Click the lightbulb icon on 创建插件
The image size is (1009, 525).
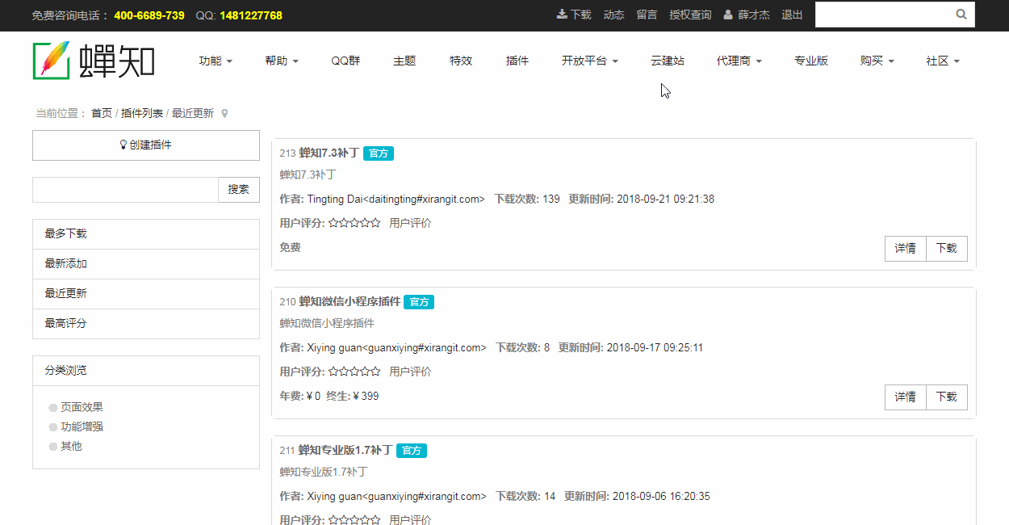click(x=124, y=145)
